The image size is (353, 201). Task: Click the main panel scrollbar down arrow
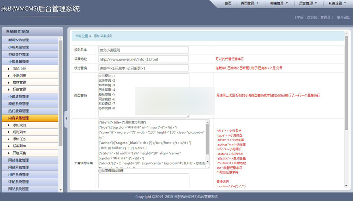(346, 186)
